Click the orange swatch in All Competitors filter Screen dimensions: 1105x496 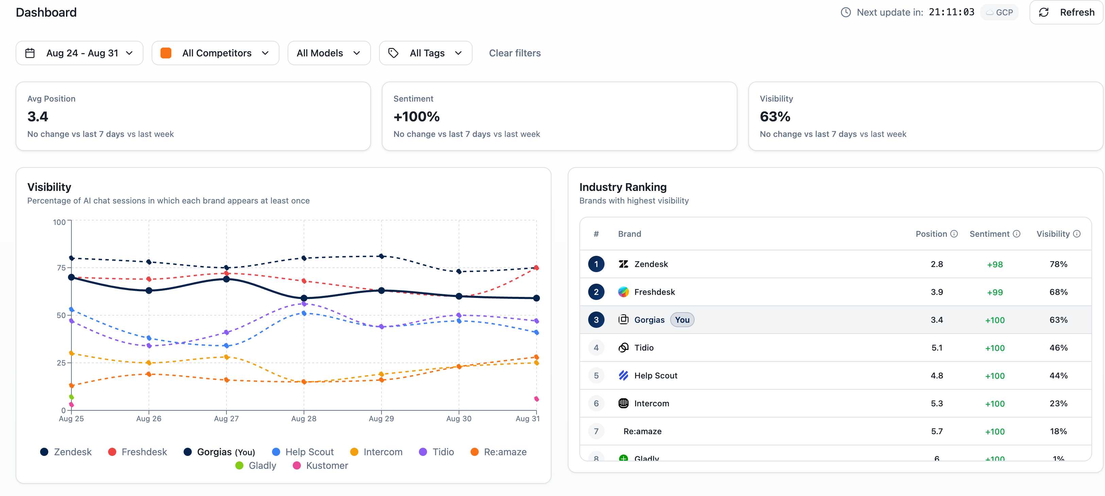click(166, 53)
